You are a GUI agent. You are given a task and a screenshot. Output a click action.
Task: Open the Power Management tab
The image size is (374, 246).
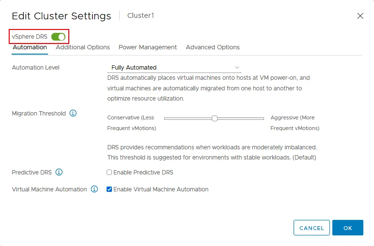pos(148,47)
